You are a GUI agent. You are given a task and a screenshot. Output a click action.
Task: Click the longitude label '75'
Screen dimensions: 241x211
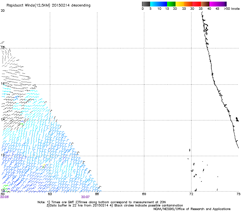point(238,194)
